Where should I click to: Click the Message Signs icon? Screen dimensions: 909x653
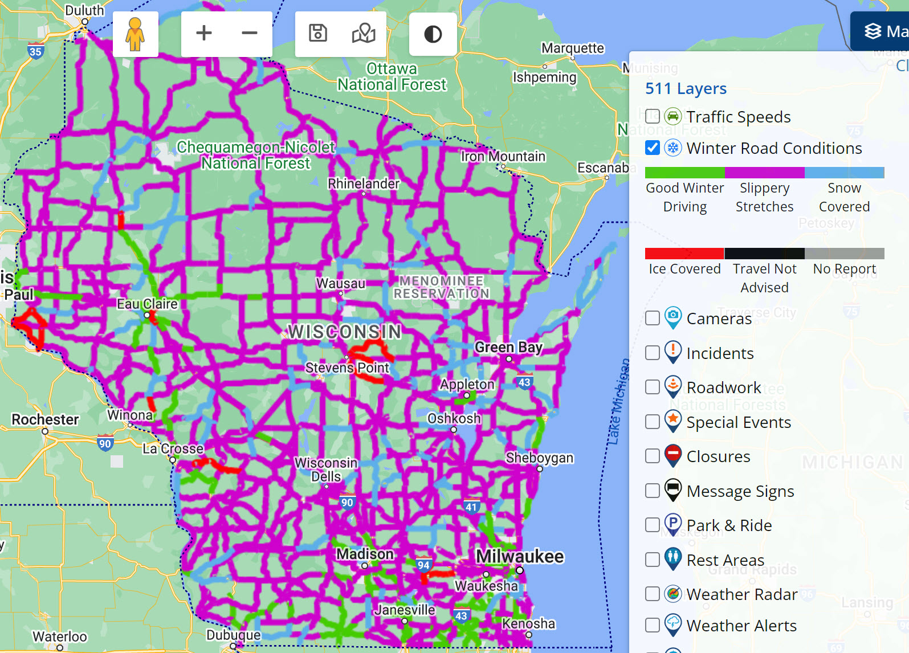coord(673,490)
